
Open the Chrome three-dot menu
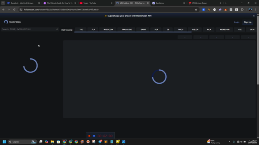(256, 10)
